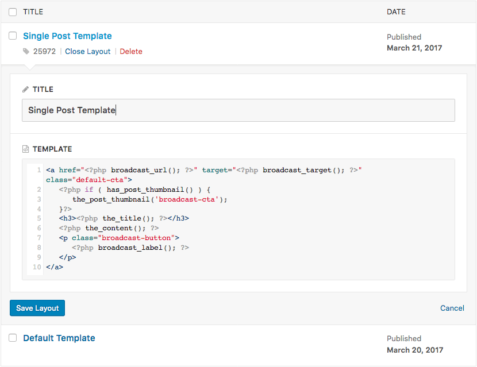The image size is (477, 367).
Task: Sort the list by the DATE column header
Action: point(396,12)
